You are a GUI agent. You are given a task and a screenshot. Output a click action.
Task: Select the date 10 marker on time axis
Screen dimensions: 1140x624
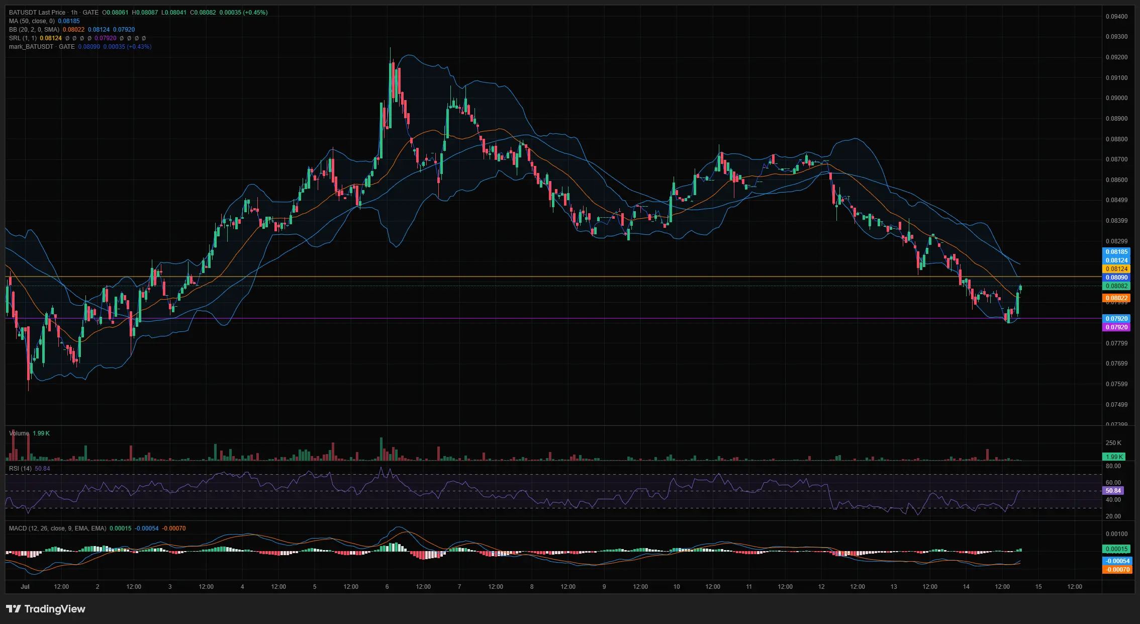click(677, 587)
